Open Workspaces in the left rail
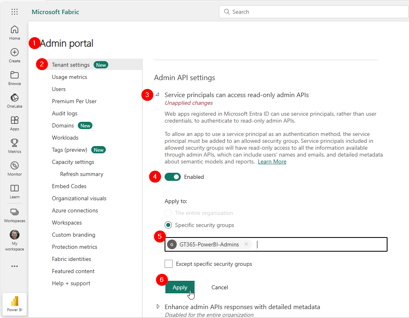409x318 pixels. click(15, 215)
